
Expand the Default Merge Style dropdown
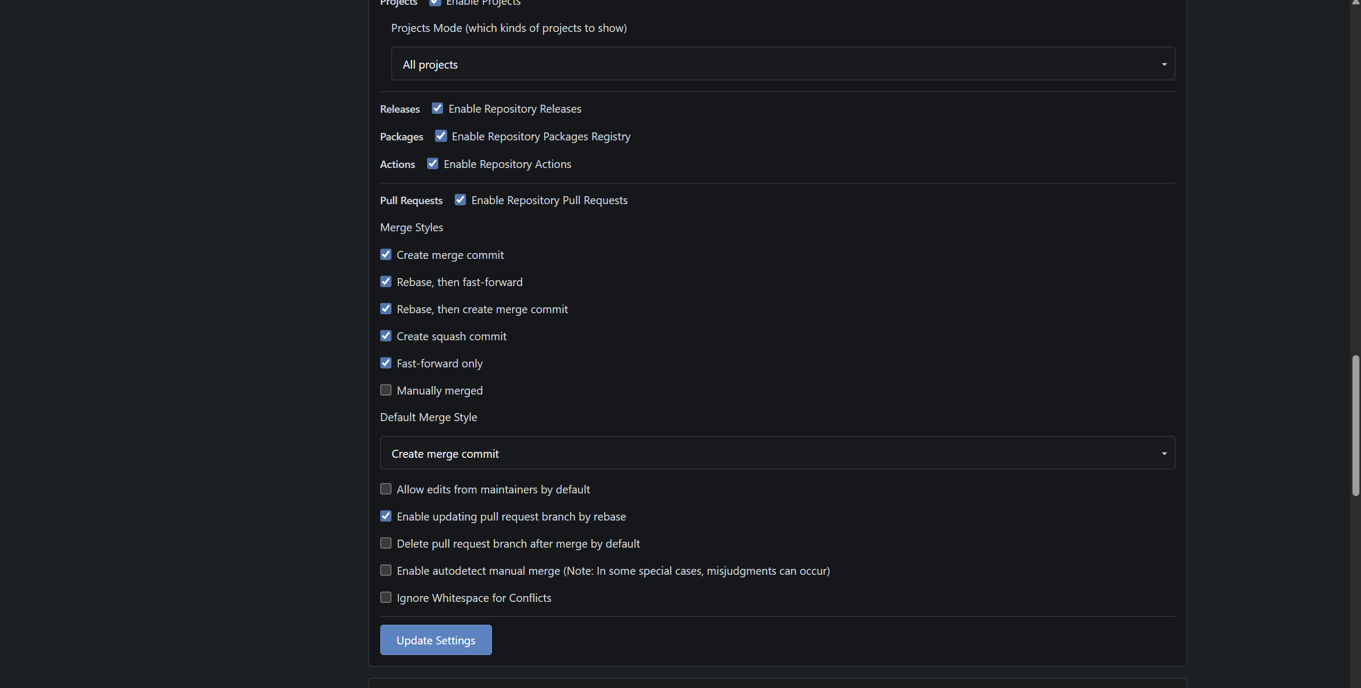click(x=776, y=453)
